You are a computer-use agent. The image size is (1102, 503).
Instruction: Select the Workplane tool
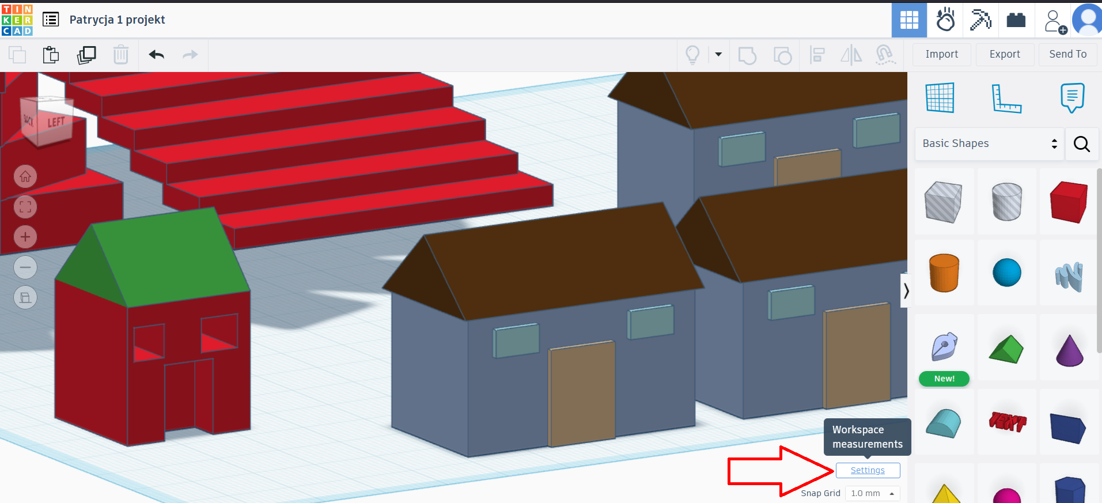click(940, 98)
